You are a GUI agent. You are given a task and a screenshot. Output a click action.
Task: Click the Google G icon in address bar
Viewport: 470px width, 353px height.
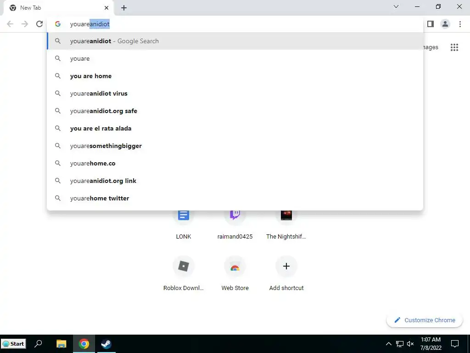click(58, 24)
